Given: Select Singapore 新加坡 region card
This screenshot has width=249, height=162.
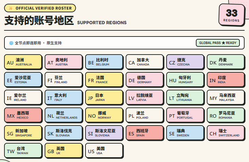Looking at the screenshot, I should [23, 133].
